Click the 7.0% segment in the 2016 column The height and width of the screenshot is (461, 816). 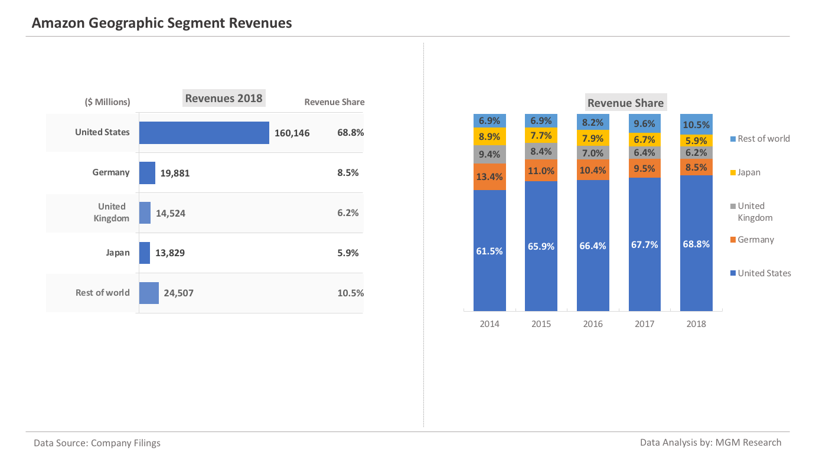pos(593,153)
